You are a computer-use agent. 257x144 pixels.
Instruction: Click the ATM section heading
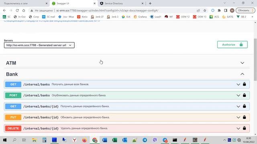11,63
